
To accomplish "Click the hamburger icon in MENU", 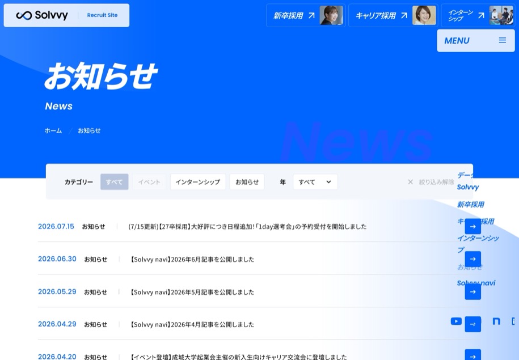I will point(503,40).
